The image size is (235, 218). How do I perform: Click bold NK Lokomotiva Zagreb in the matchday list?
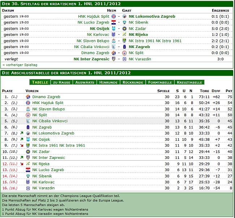click(x=152, y=16)
